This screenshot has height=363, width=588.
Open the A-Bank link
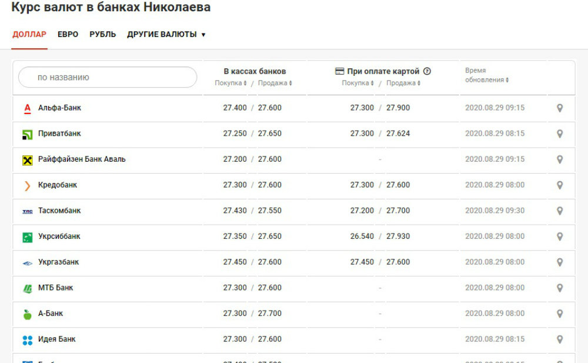tap(50, 314)
